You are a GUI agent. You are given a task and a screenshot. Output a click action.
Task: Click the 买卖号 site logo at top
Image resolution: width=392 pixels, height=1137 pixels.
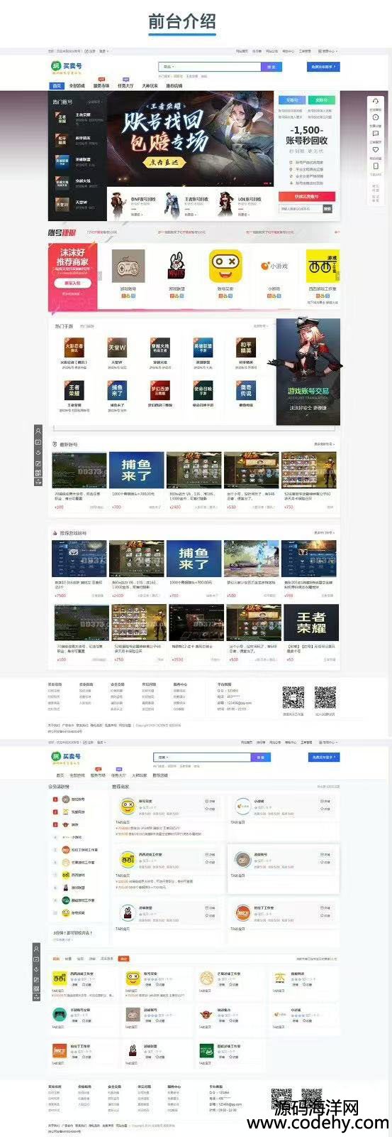coord(66,67)
